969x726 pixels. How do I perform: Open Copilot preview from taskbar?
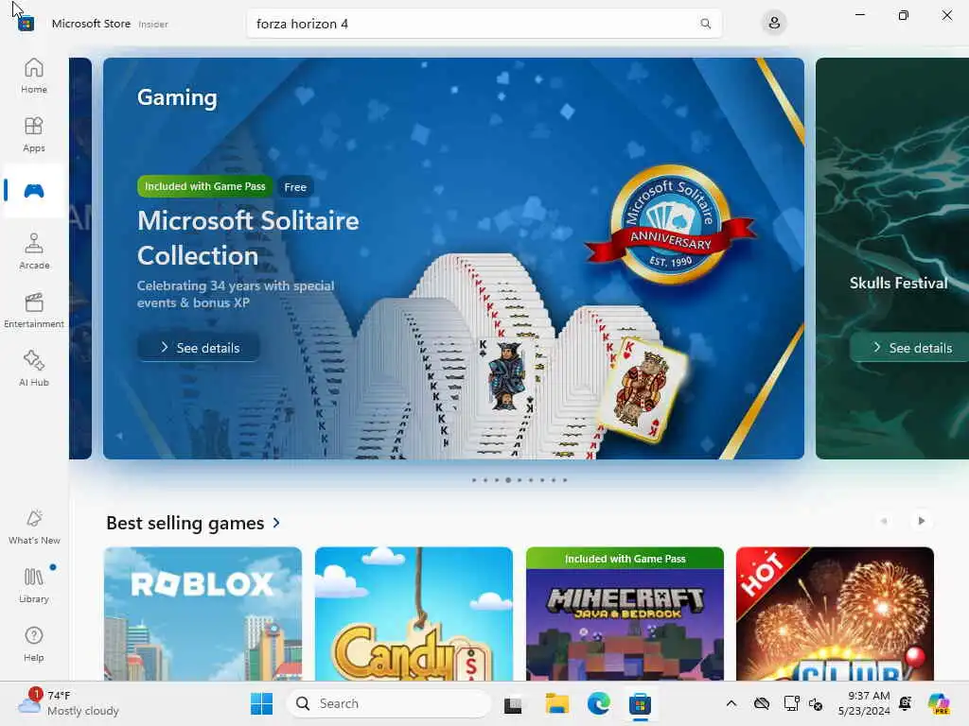[939, 703]
